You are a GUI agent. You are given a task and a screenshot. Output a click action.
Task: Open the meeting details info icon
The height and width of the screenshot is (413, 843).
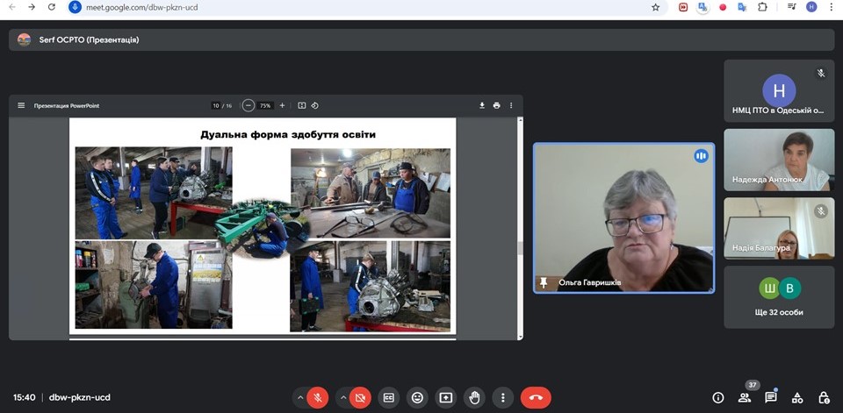coord(718,397)
